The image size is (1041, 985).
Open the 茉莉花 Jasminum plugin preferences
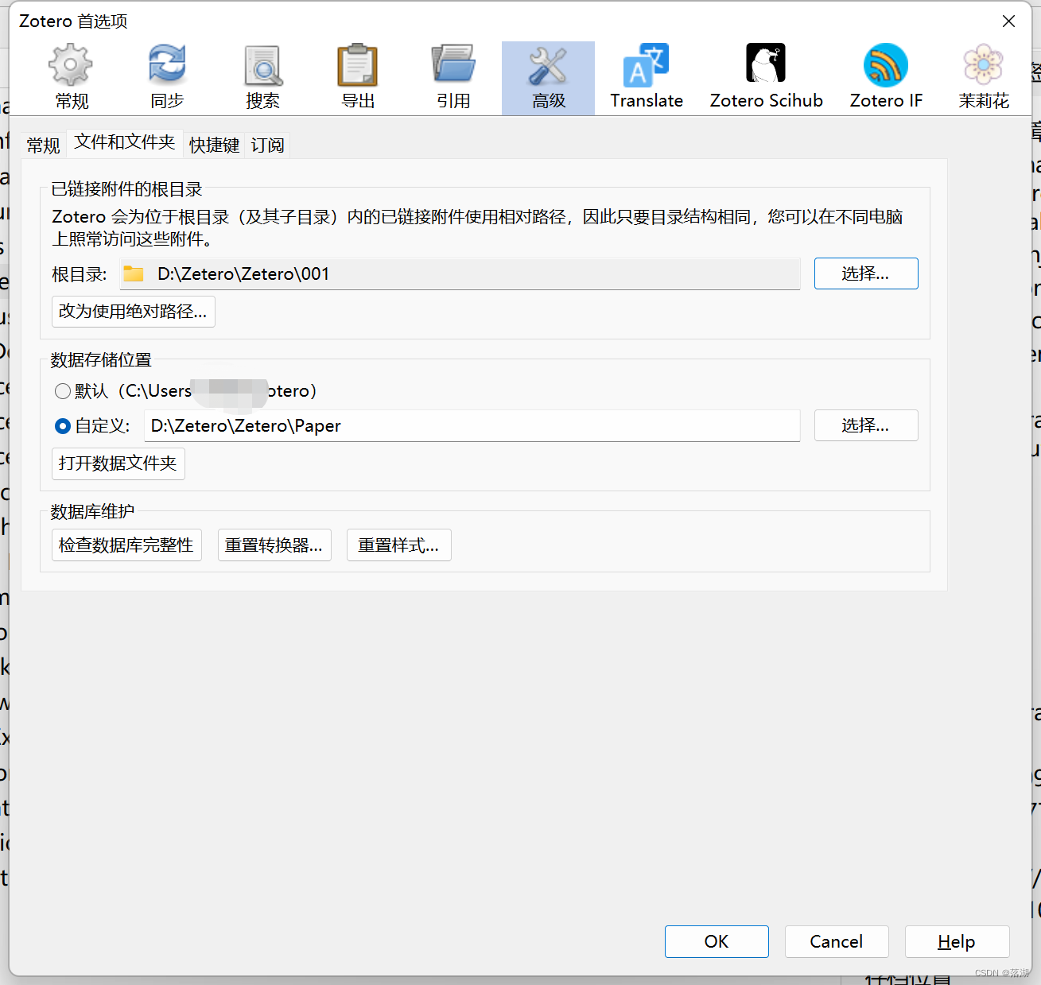(x=984, y=78)
